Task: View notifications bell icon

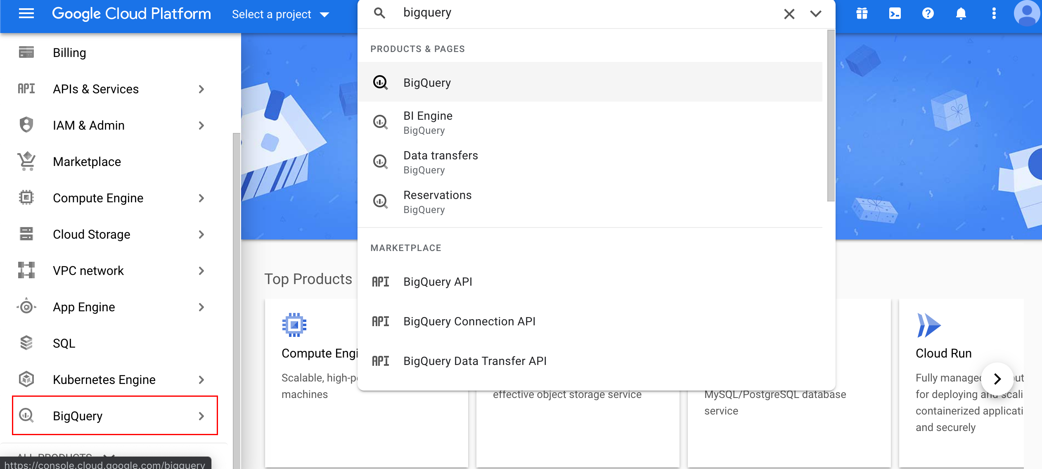Action: coord(961,14)
